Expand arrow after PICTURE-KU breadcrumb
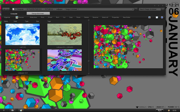 [55, 9]
